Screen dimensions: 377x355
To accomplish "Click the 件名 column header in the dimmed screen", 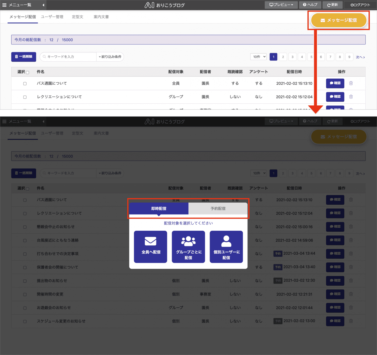I will (x=41, y=188).
